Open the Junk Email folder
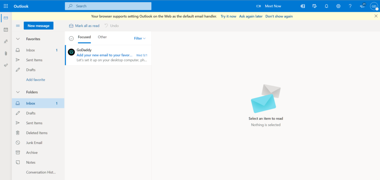The width and height of the screenshot is (380, 180). 38,143
